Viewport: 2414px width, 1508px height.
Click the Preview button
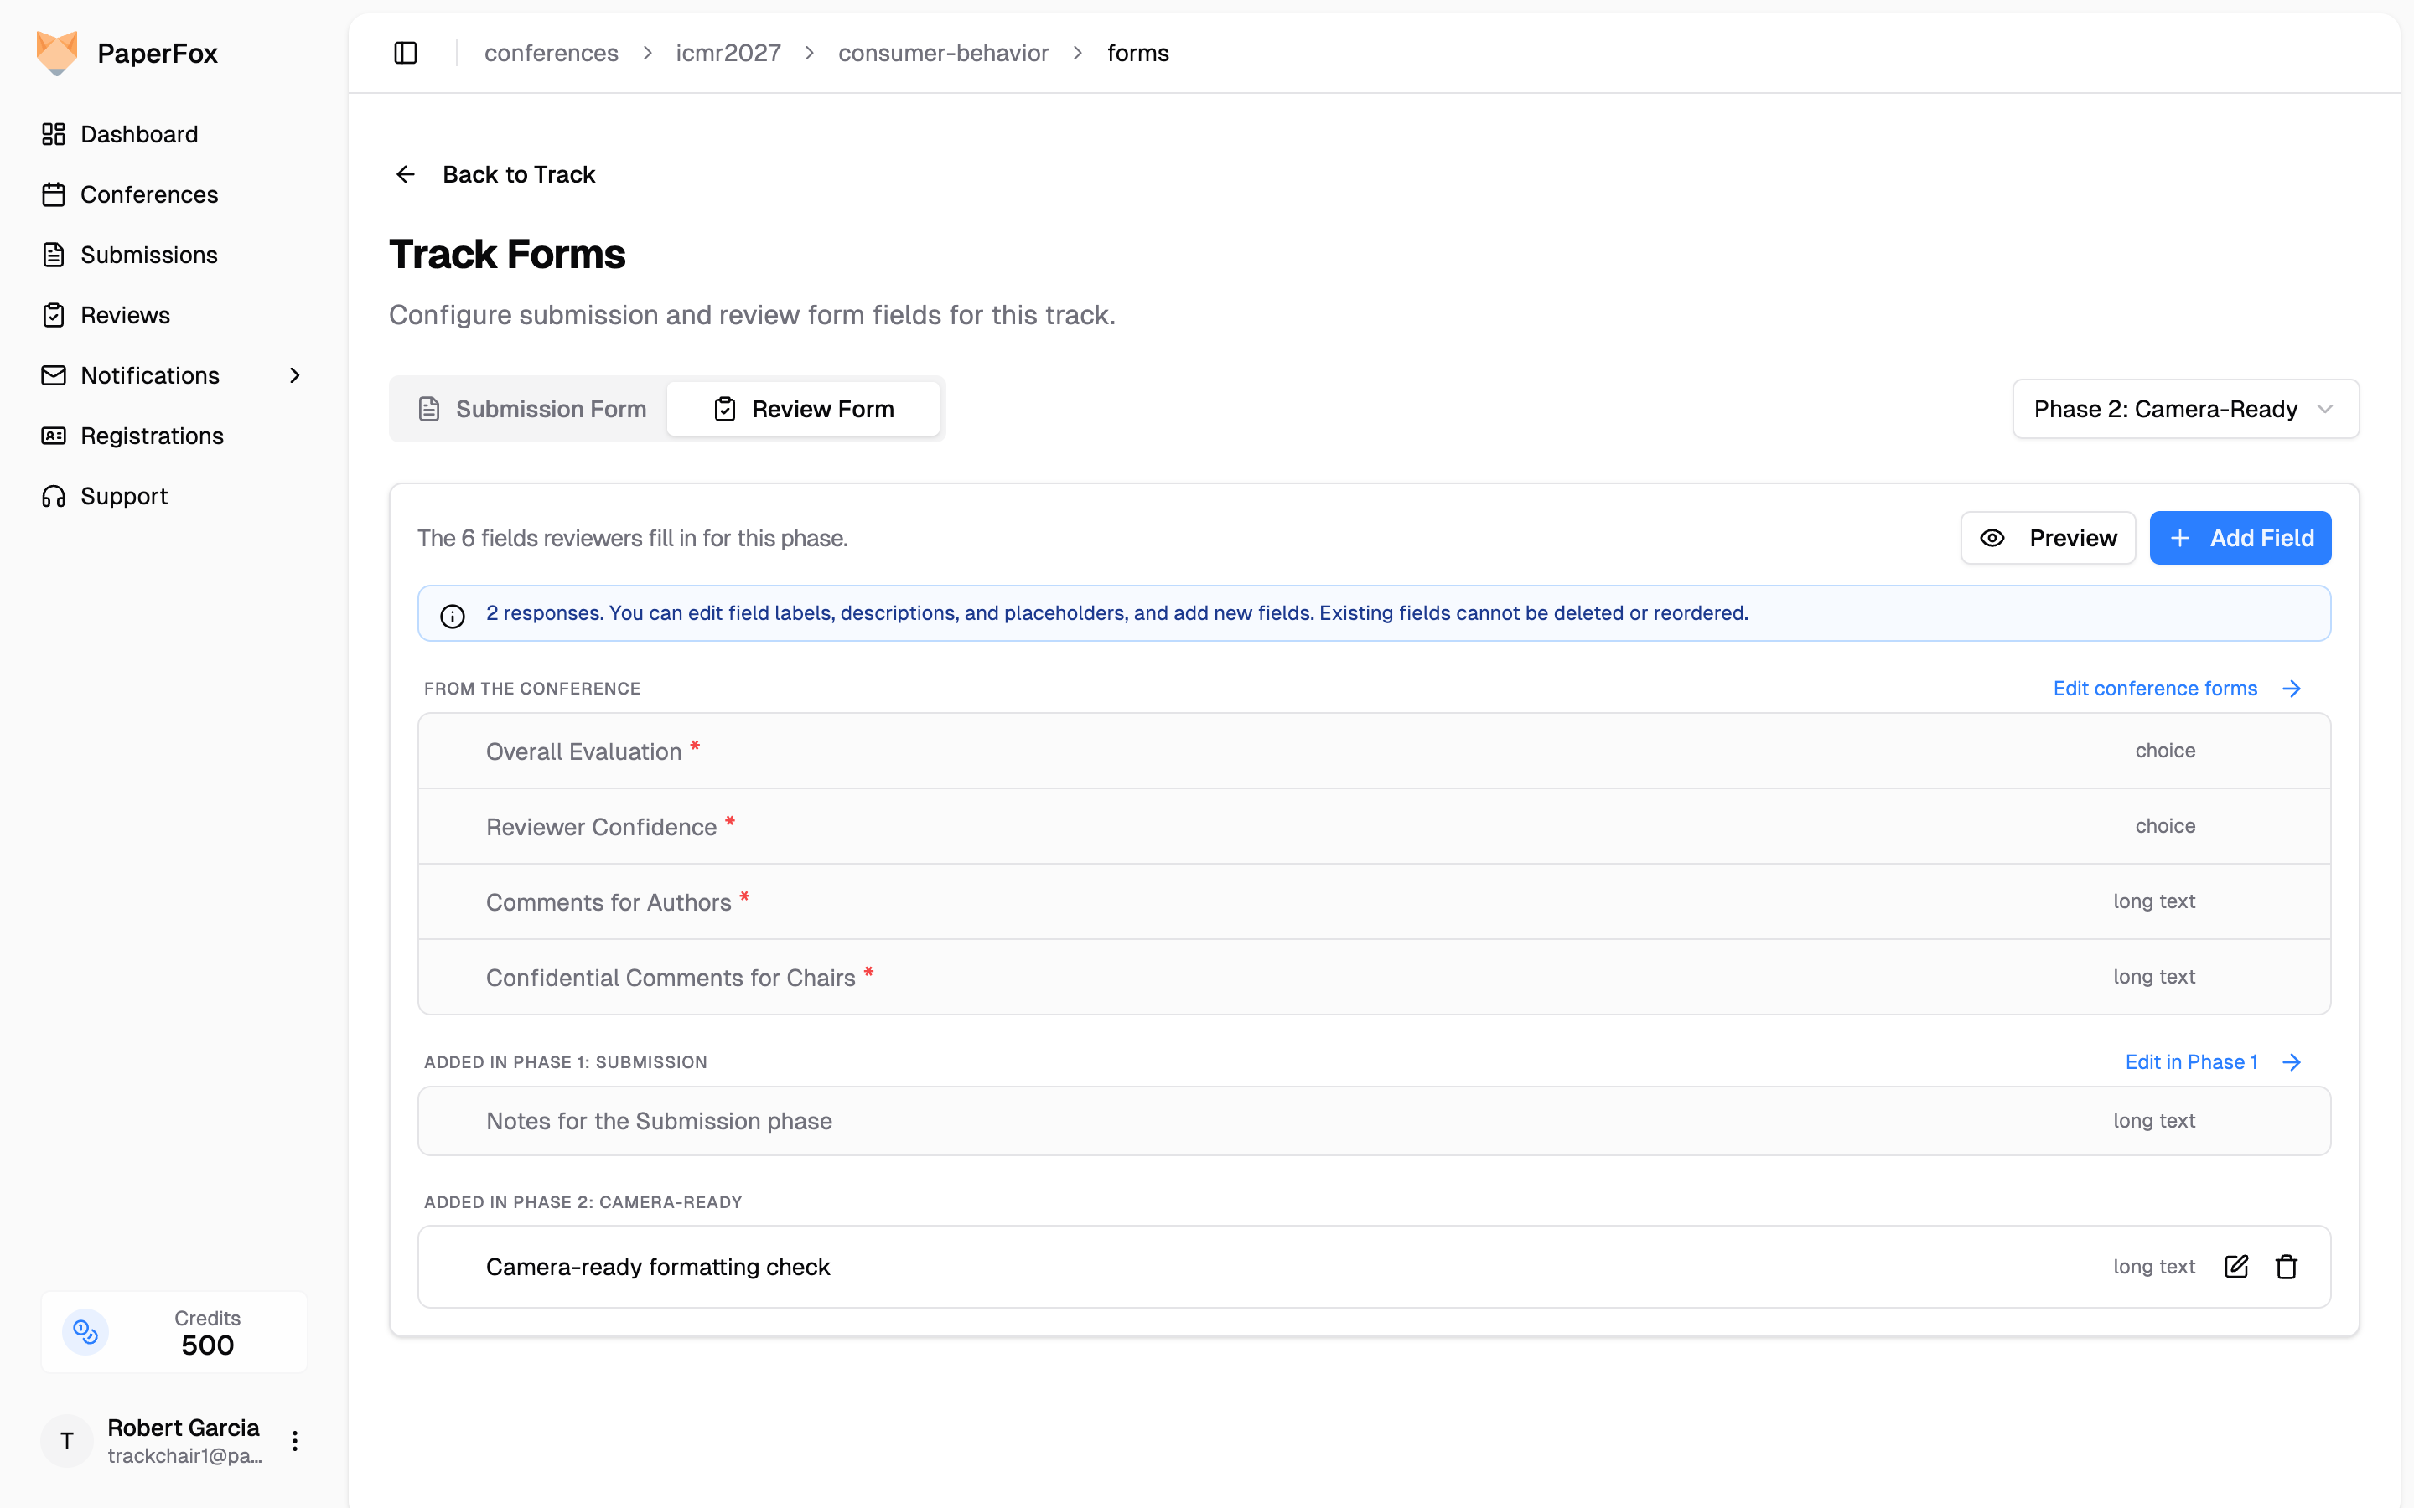[2048, 538]
